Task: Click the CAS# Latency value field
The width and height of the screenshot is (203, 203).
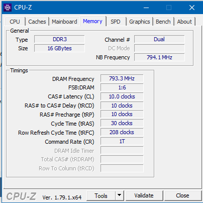Action: 122,96
